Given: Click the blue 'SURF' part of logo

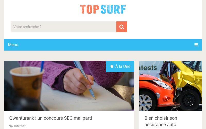Looking at the screenshot, I should pos(113,9).
